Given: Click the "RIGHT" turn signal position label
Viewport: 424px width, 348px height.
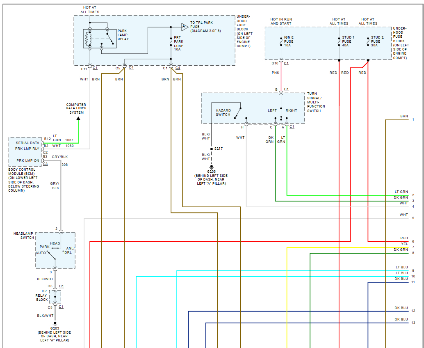Looking at the screenshot, I should [291, 110].
